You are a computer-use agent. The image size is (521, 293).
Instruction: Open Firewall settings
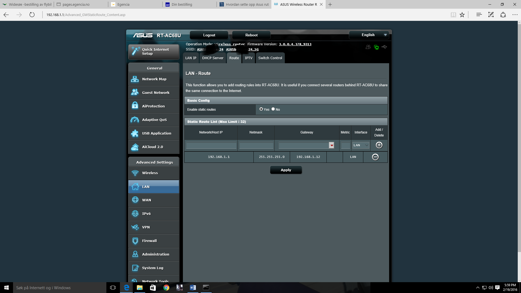[x=154, y=241]
